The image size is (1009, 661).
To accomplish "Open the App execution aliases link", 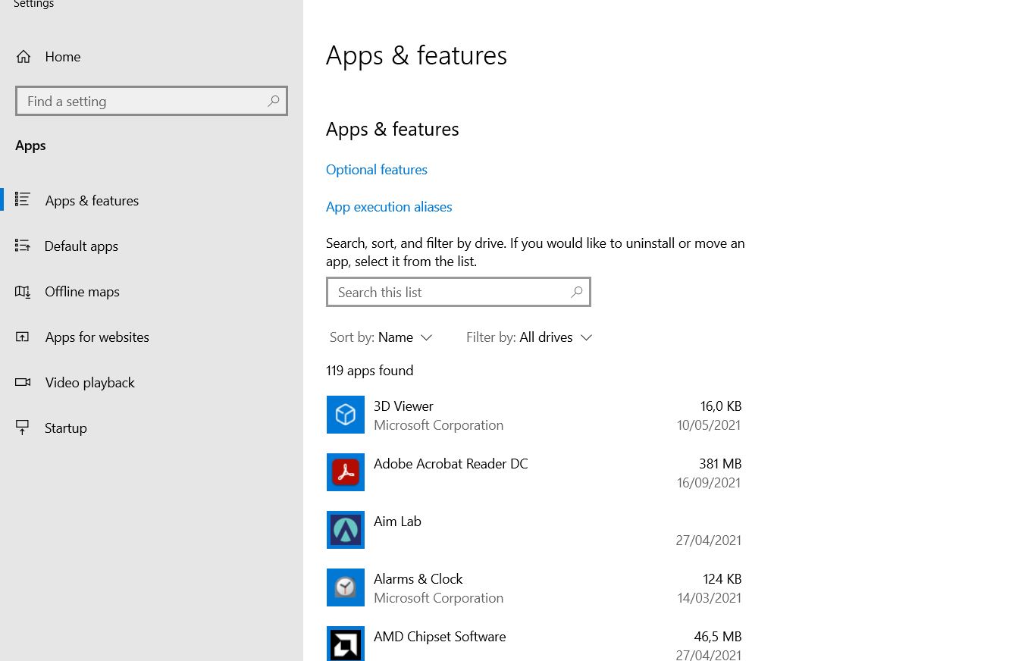I will [389, 207].
